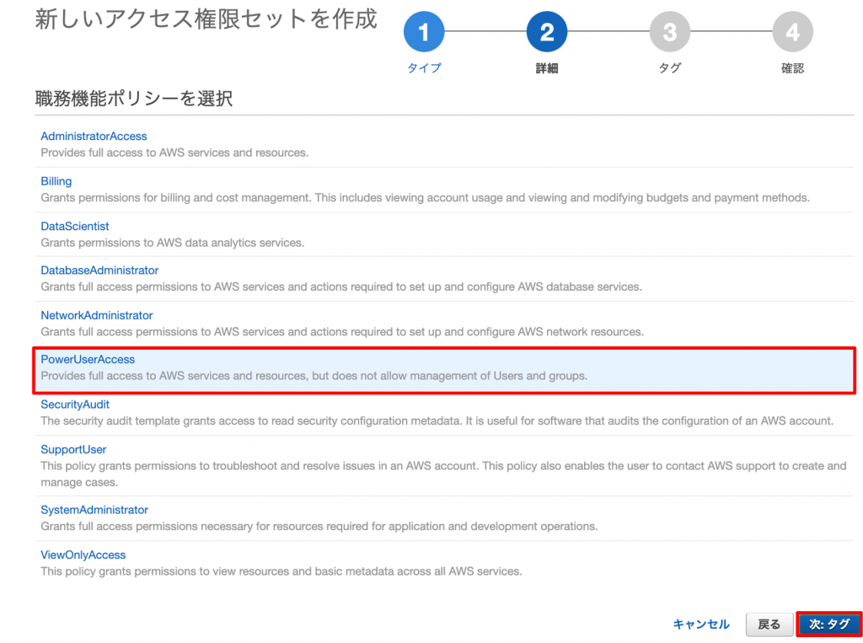Select the AdministratorAccess policy
The width and height of the screenshot is (863, 643).
click(x=94, y=136)
